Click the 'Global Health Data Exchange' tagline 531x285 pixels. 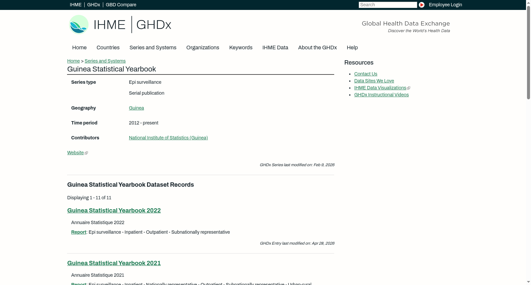406,24
